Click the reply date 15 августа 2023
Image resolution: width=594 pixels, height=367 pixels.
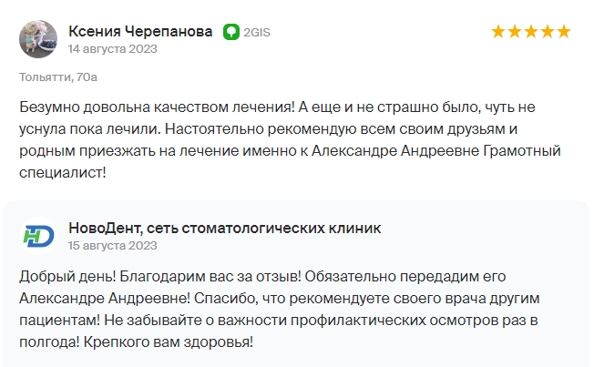112,246
